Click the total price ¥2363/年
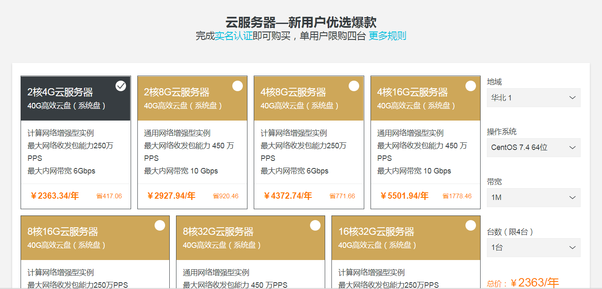The height and width of the screenshot is (289, 602). [535, 282]
